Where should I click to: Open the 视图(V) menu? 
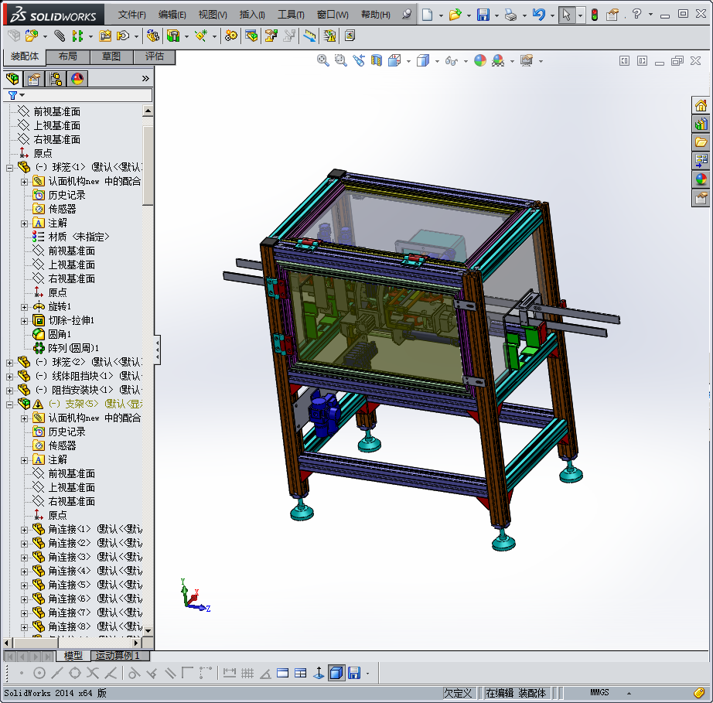pyautogui.click(x=213, y=15)
